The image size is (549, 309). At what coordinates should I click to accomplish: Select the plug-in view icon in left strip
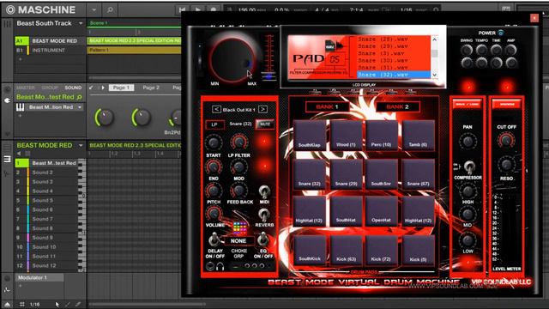8,100
